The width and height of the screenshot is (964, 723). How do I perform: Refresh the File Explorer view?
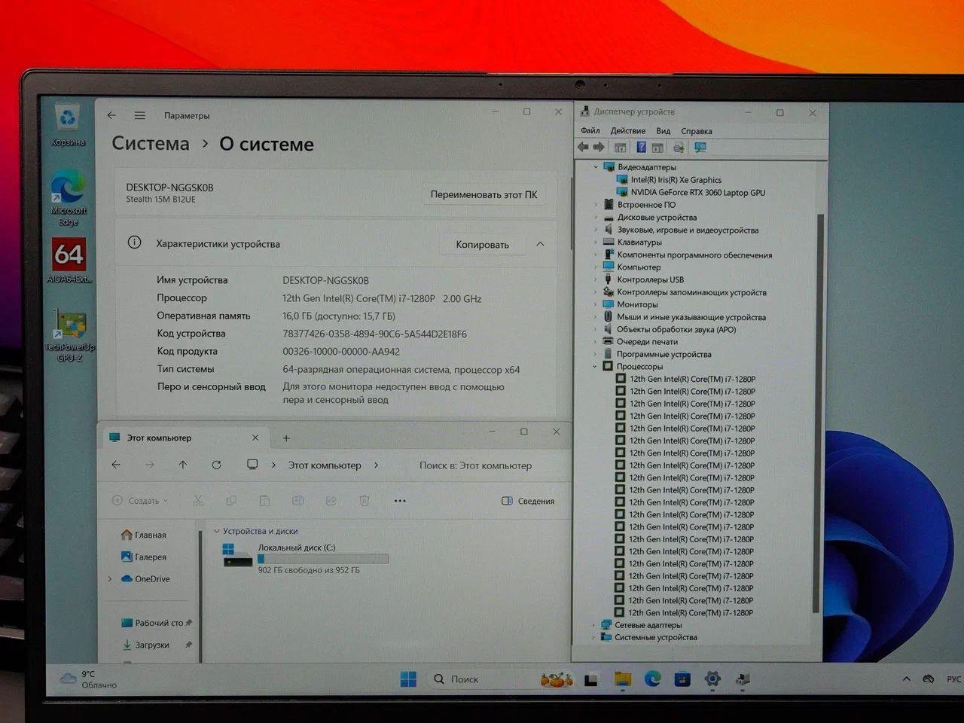(216, 465)
